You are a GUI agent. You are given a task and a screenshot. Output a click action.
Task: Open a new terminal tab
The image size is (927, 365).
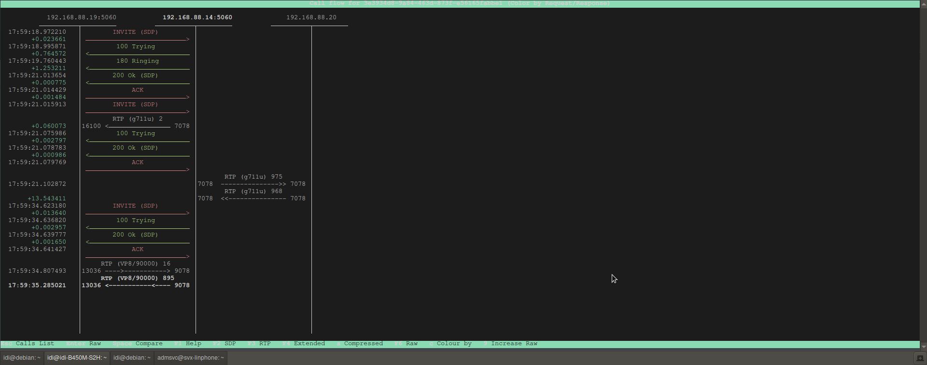tap(920, 358)
